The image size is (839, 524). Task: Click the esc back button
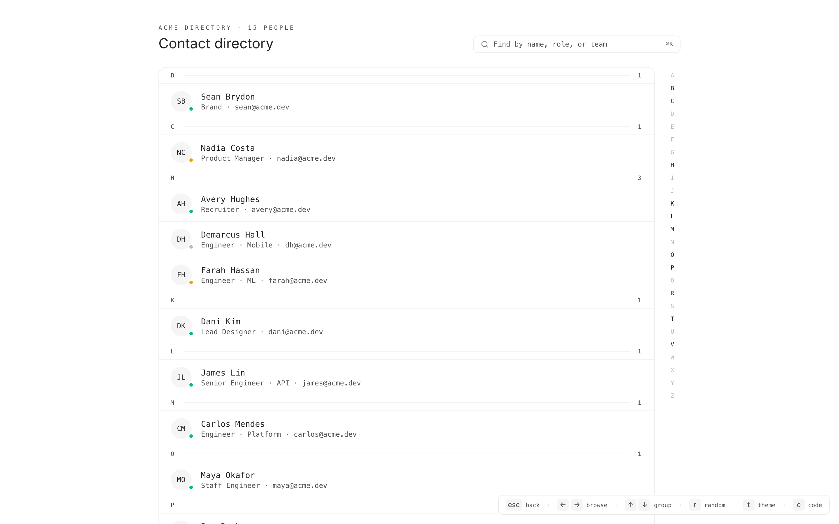pyautogui.click(x=514, y=505)
